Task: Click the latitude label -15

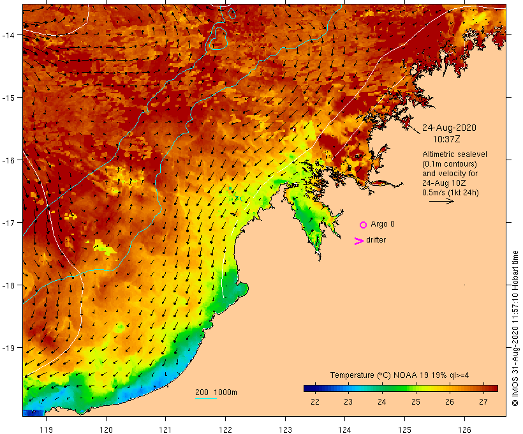Action: pos(8,98)
